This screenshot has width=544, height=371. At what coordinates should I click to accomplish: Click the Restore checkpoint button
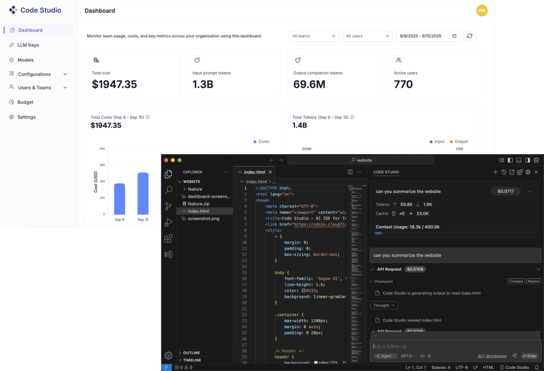coord(534,281)
